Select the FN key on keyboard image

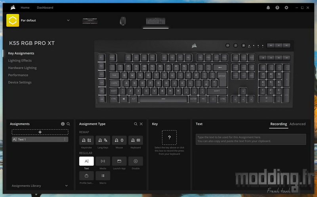[203, 99]
